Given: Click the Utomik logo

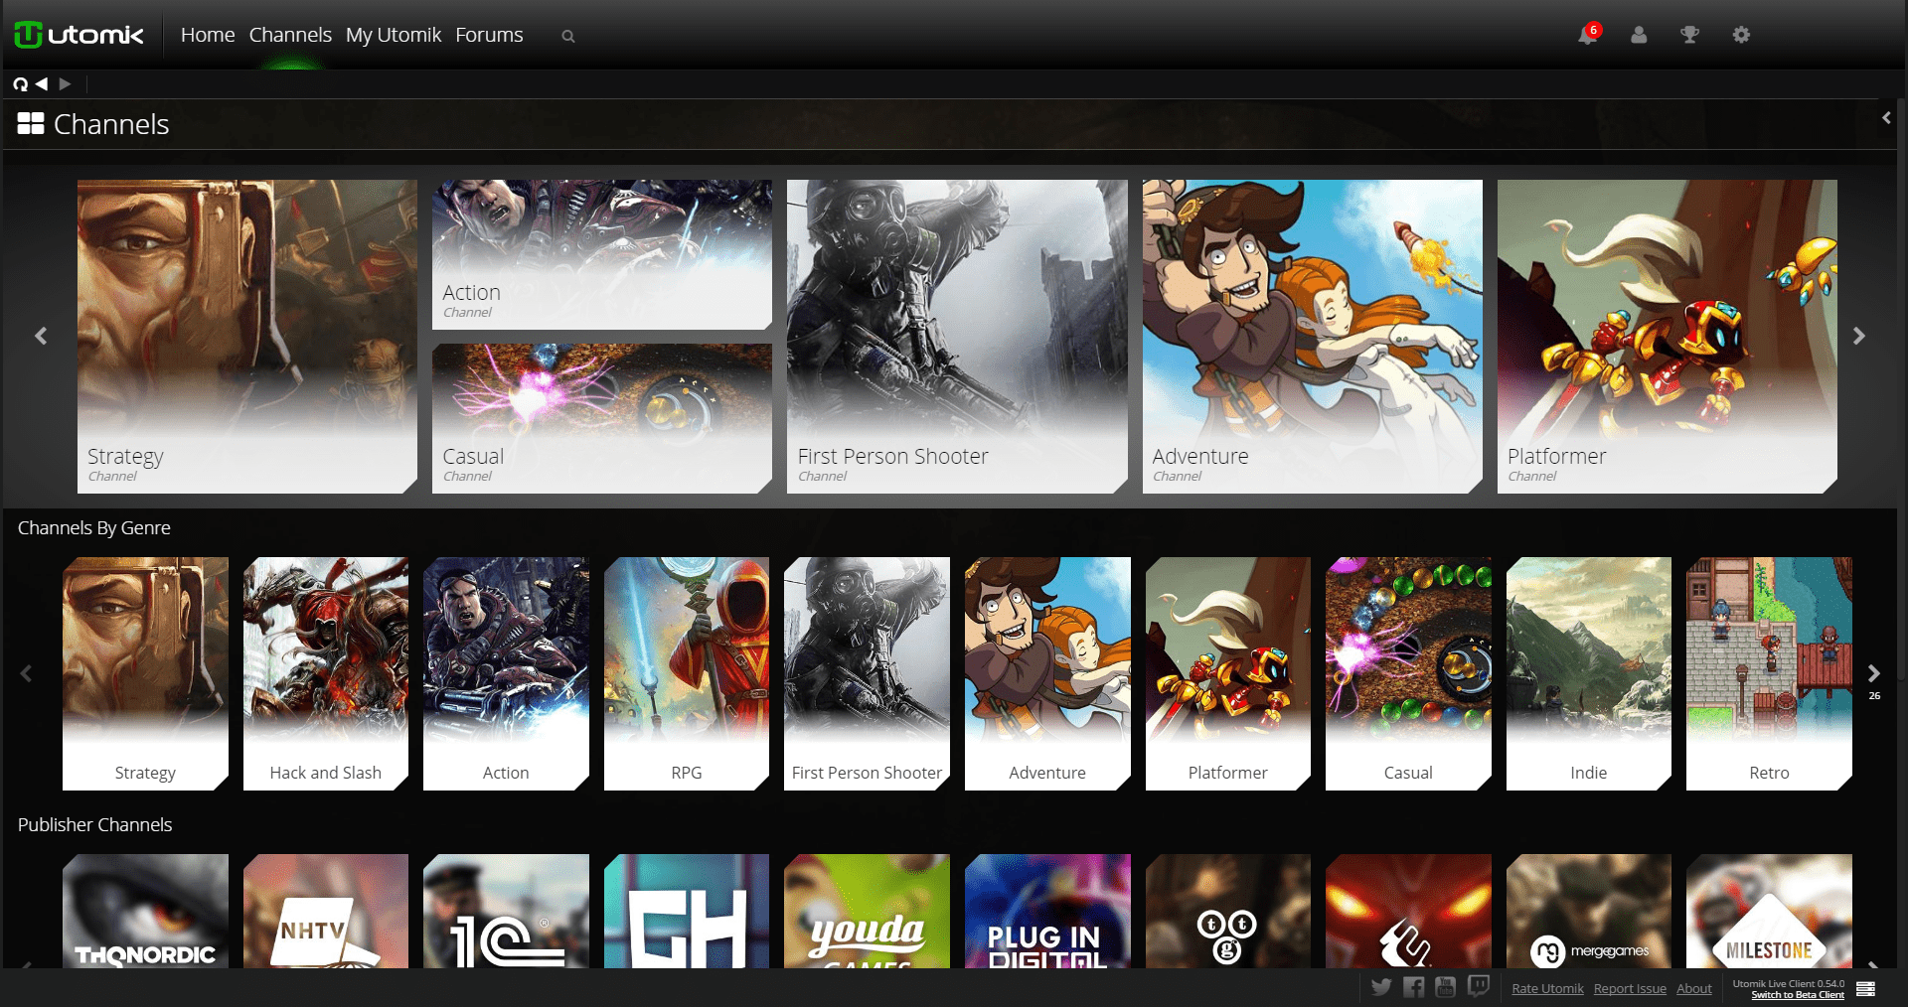Looking at the screenshot, I should pyautogui.click(x=79, y=35).
